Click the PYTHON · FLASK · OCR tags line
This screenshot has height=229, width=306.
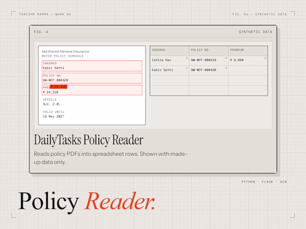pos(264,182)
